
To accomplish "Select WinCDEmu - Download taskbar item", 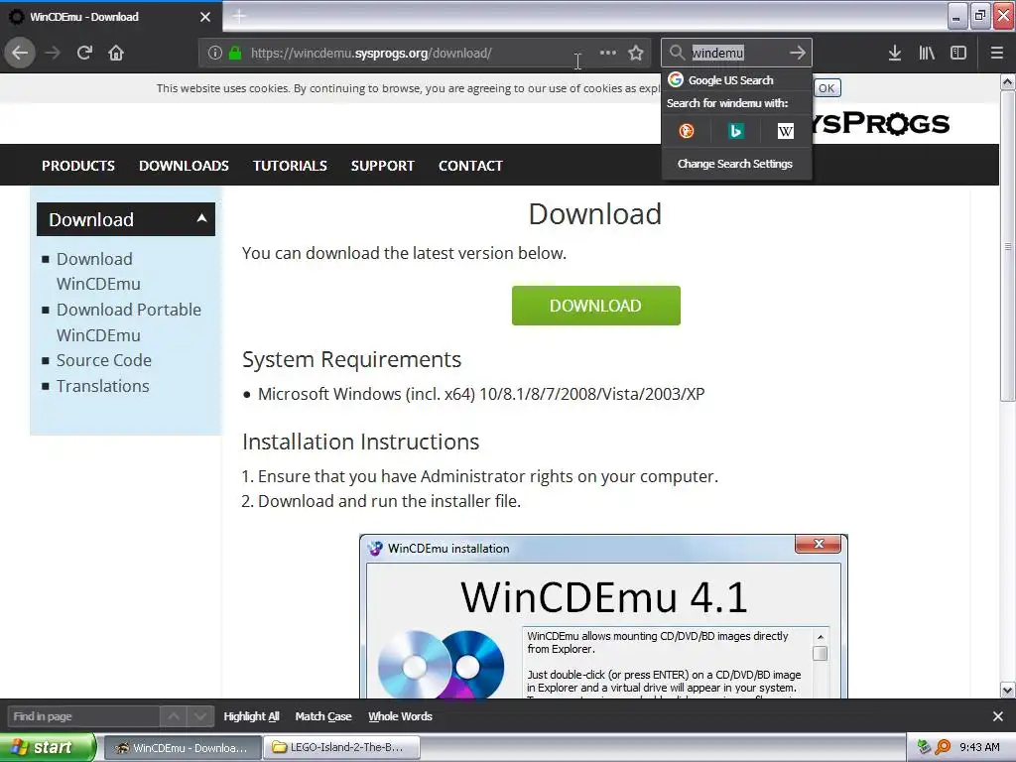I will coord(183,747).
